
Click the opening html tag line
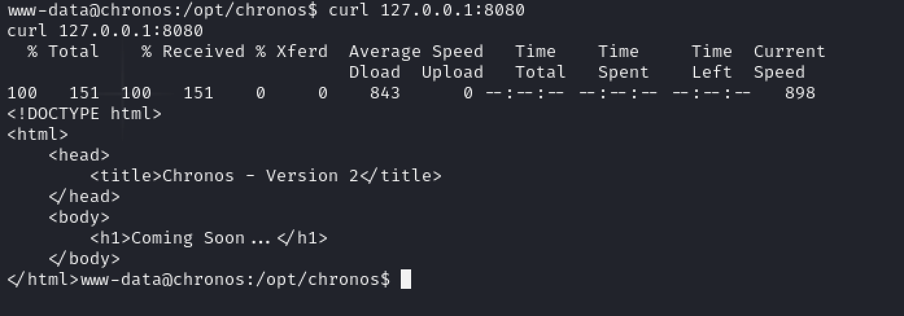pyautogui.click(x=38, y=134)
